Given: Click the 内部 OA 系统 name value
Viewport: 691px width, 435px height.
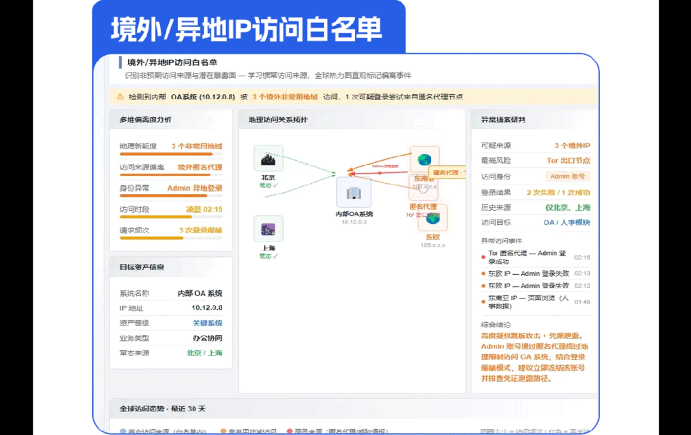Looking at the screenshot, I should click(x=200, y=293).
